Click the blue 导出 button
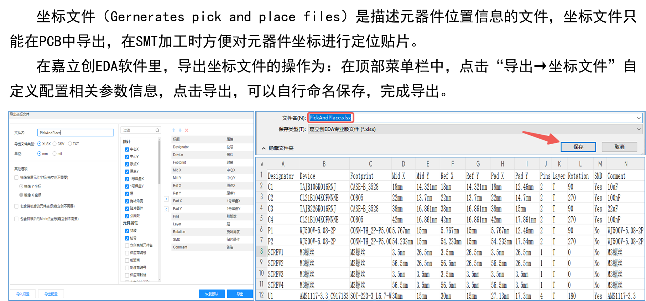Viewport: 646px width, 301px height. pos(240,294)
